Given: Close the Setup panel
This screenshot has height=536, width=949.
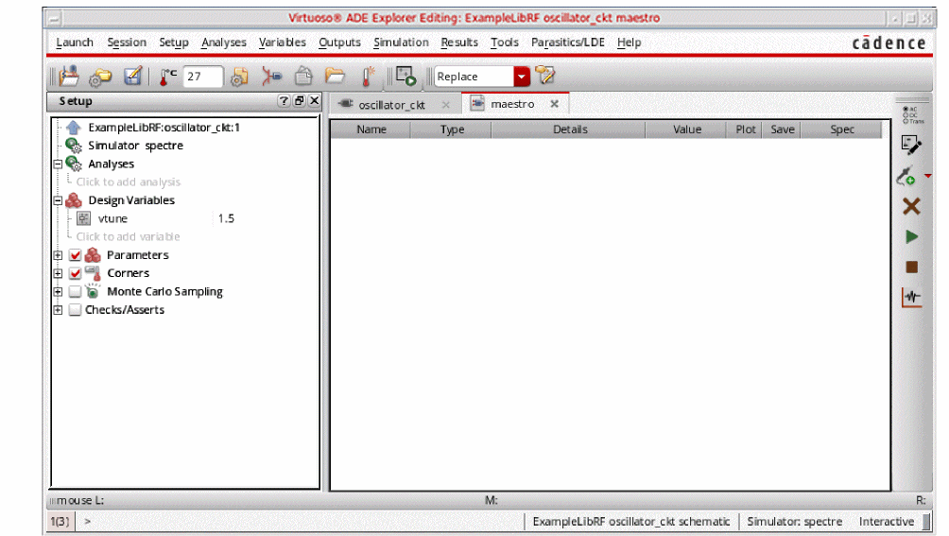Looking at the screenshot, I should (x=314, y=101).
